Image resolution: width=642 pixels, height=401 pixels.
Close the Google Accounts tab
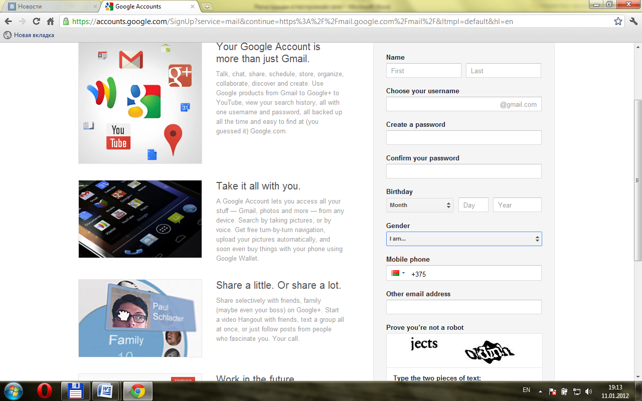pyautogui.click(x=193, y=7)
